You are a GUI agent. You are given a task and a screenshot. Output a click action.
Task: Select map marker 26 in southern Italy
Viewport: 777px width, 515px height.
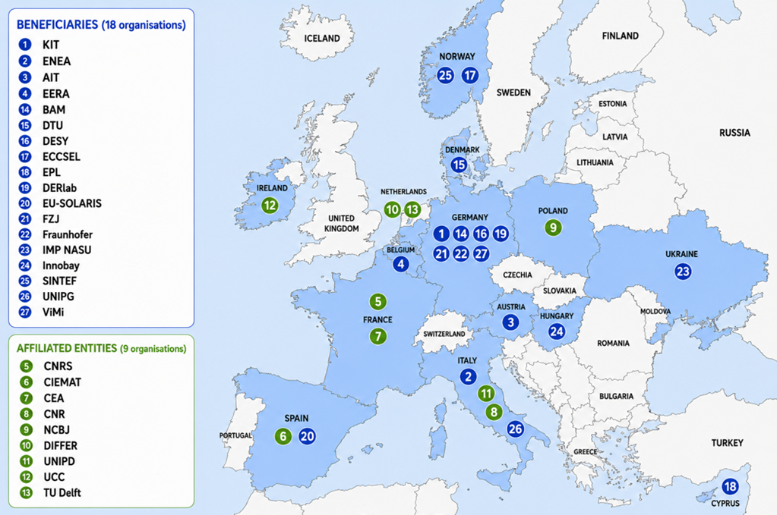tap(516, 429)
